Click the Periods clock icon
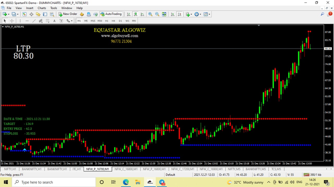 click(x=196, y=14)
